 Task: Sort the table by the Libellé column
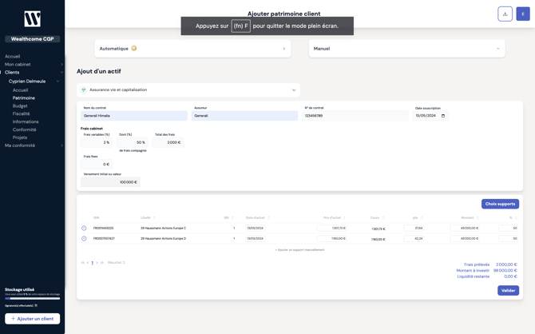154,217
